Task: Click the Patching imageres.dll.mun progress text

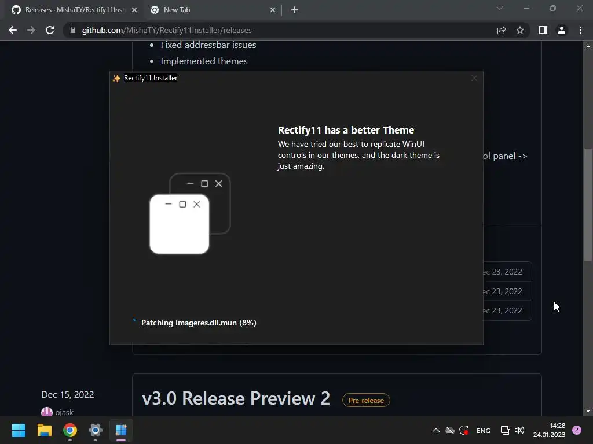Action: [199, 323]
